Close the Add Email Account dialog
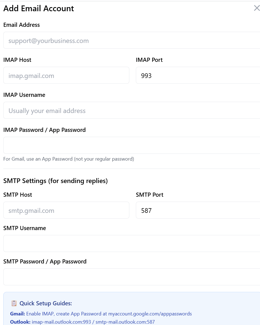Screen dimensions: 260x325 point(256,8)
